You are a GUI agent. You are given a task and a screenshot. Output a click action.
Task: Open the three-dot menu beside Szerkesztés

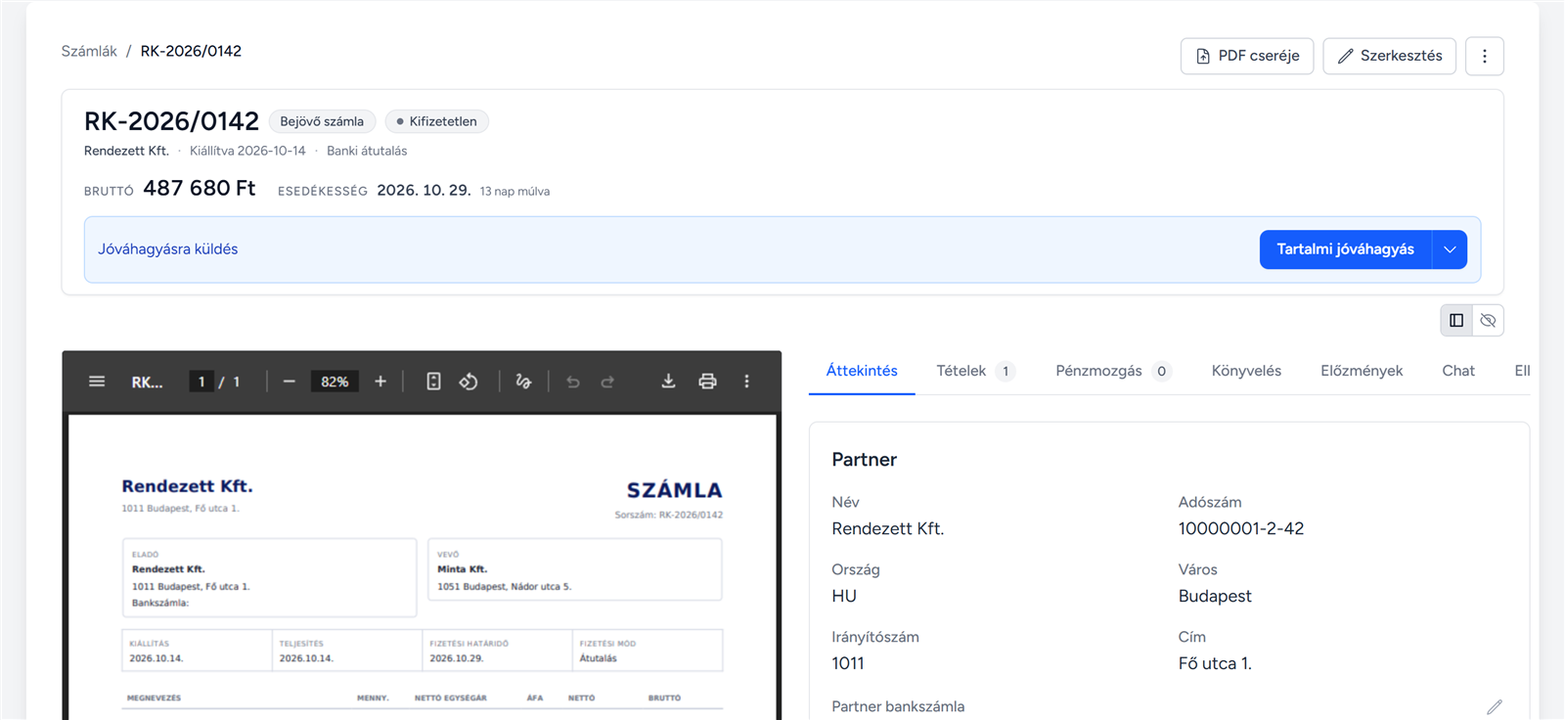pyautogui.click(x=1485, y=56)
